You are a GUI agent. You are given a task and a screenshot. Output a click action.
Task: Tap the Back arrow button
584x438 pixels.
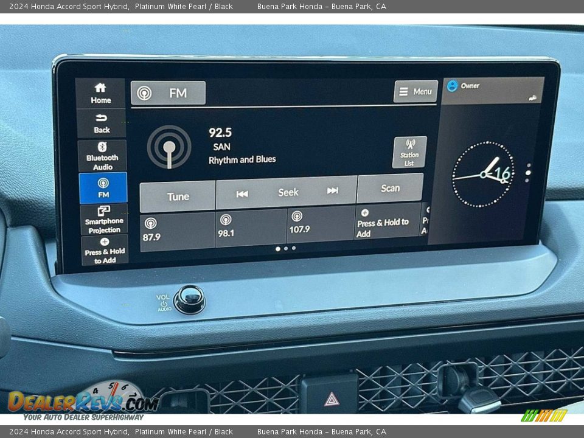tap(102, 123)
